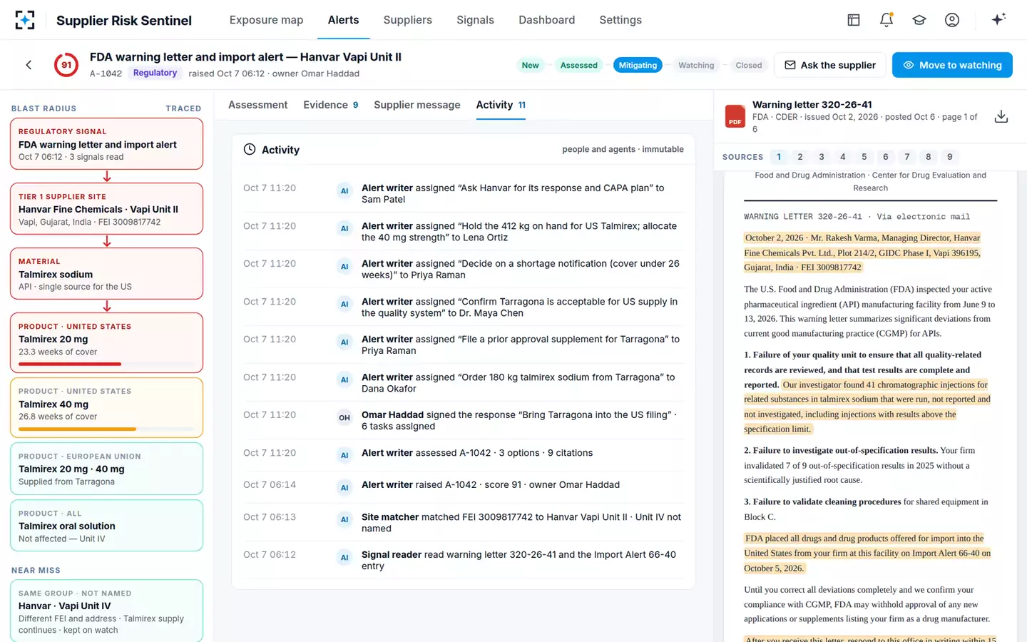Open the Assessment tab
The image size is (1027, 642).
[x=257, y=105]
